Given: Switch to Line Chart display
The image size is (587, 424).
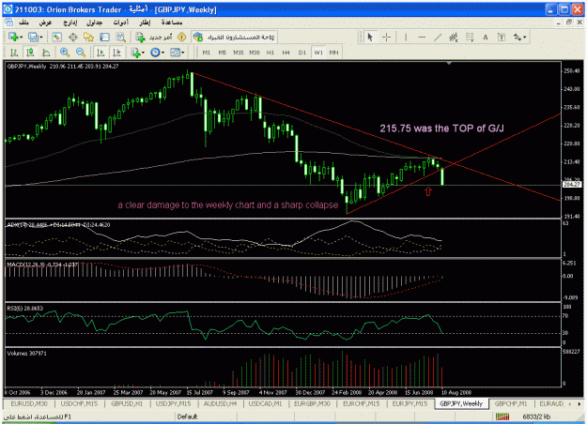Looking at the screenshot, I should point(46,53).
